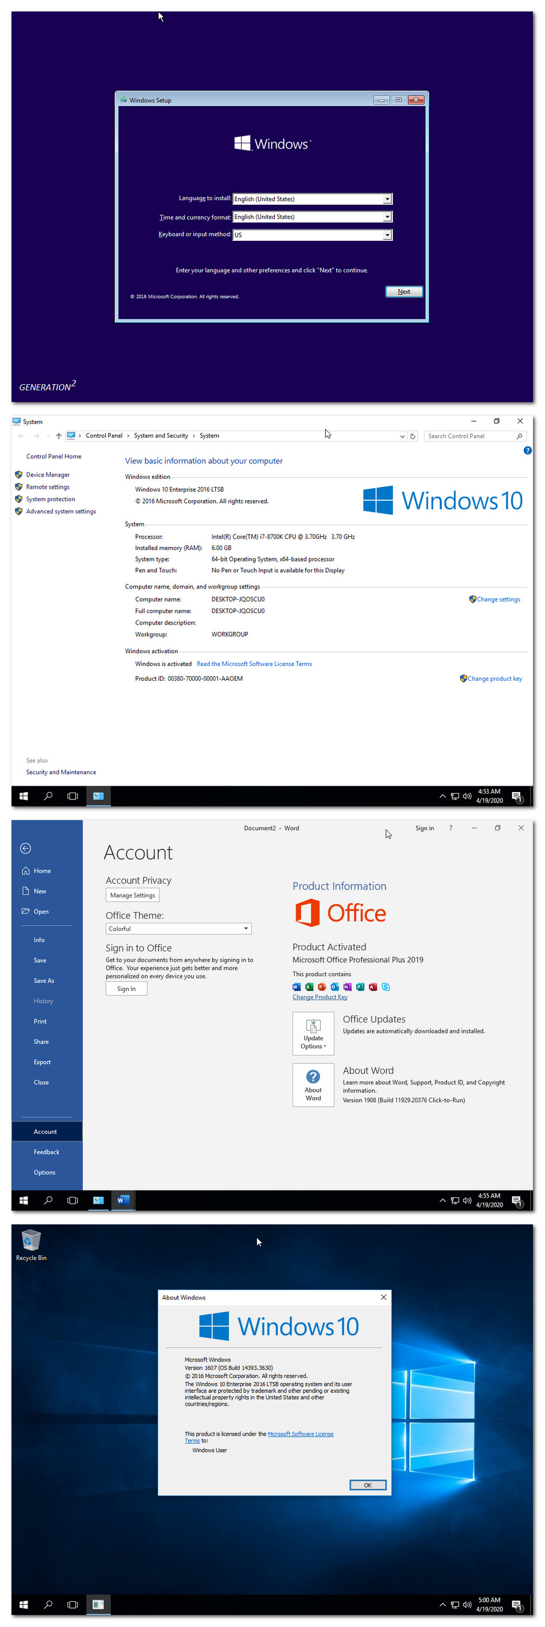Open Device Manager from the sidebar

[48, 474]
